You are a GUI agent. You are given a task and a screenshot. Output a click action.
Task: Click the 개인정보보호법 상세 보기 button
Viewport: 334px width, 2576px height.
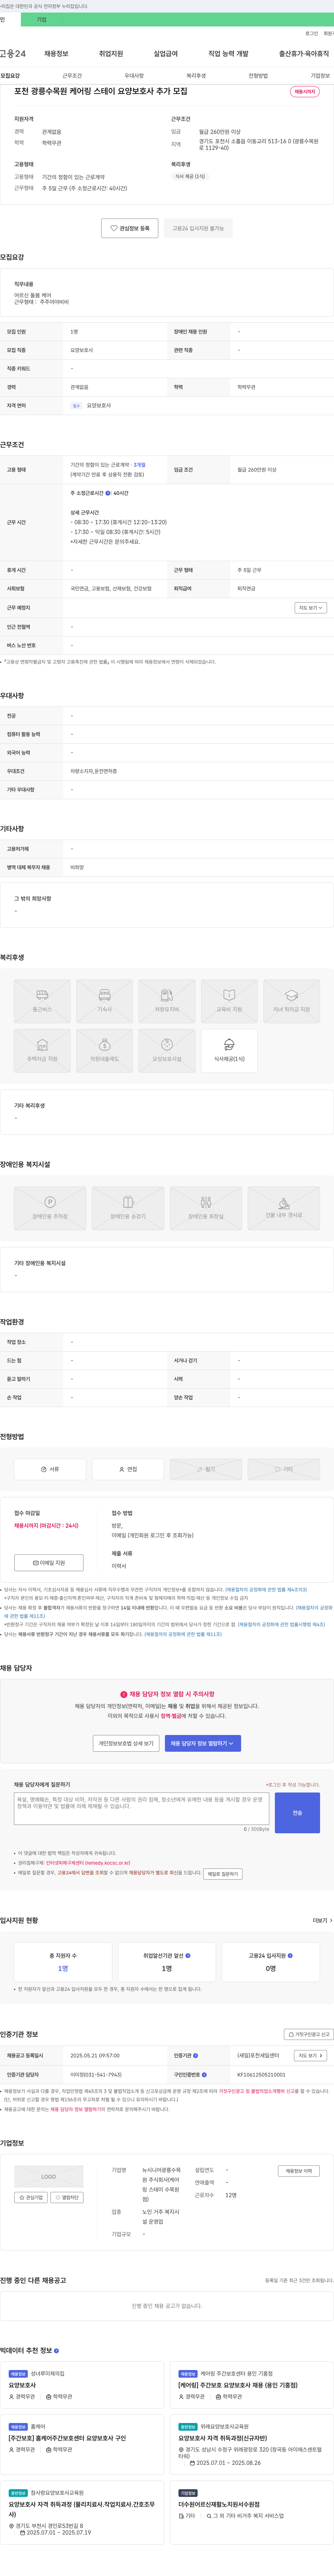pyautogui.click(x=126, y=1743)
